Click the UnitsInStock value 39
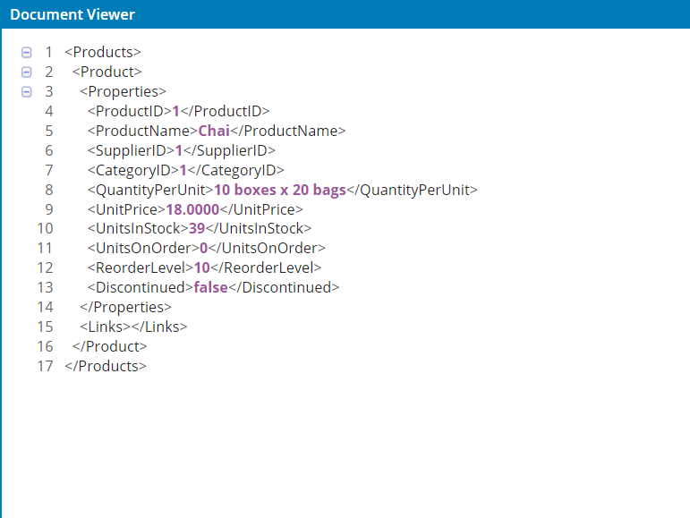This screenshot has width=690, height=518. [x=197, y=229]
